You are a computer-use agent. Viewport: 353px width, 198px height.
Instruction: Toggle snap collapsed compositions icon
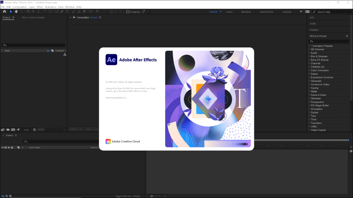click(148, 12)
